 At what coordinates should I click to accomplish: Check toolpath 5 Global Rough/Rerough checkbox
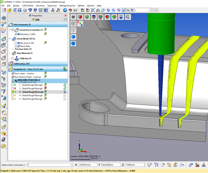click(x=12, y=99)
